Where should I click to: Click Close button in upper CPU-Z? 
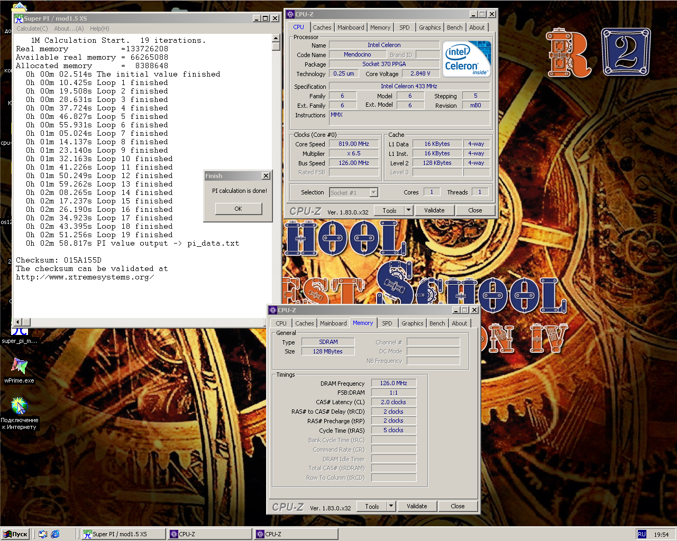pos(475,210)
